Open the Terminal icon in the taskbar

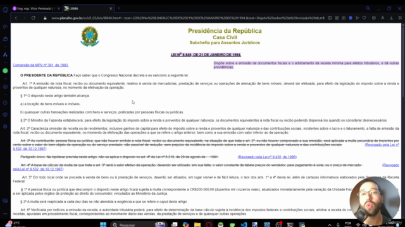click(290, 224)
